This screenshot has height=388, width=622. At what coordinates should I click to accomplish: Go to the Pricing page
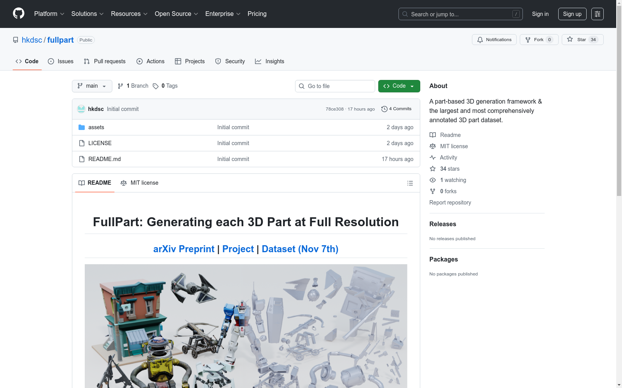coord(257,14)
